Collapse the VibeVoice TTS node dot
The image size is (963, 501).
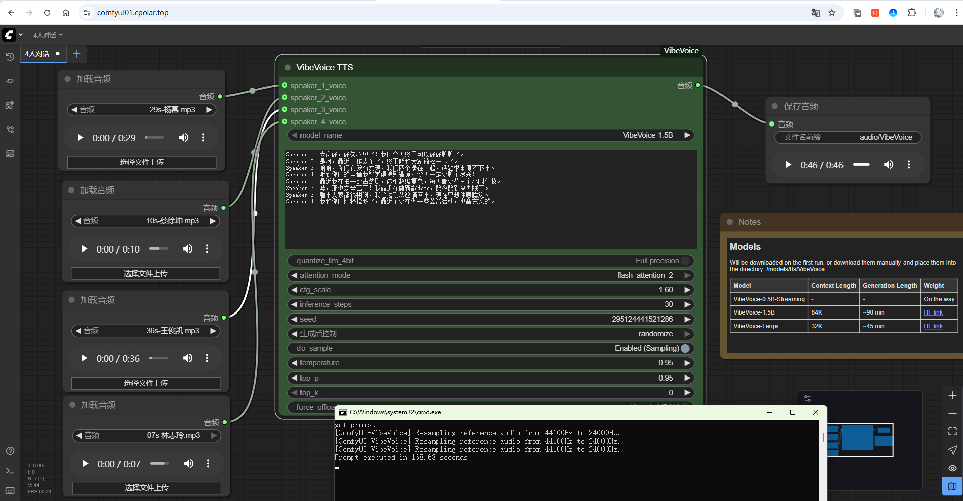[288, 67]
